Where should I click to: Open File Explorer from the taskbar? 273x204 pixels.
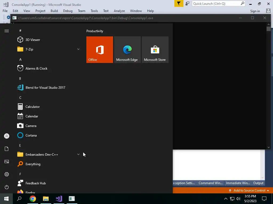coord(46,199)
